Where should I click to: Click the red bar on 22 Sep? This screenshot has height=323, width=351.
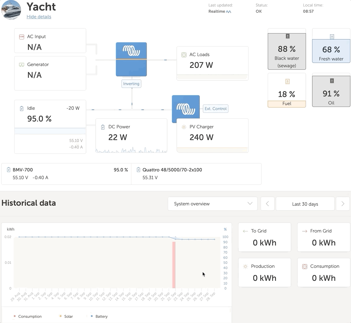[x=174, y=265]
